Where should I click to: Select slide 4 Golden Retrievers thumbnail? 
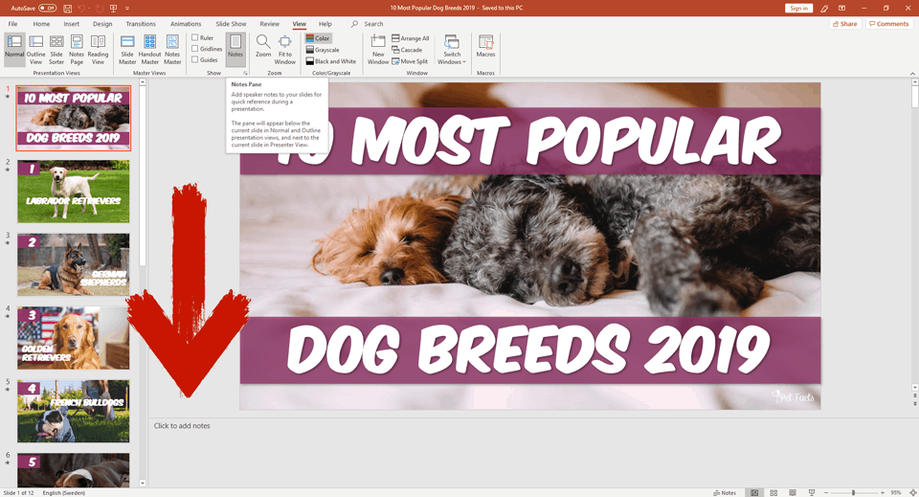(x=74, y=338)
